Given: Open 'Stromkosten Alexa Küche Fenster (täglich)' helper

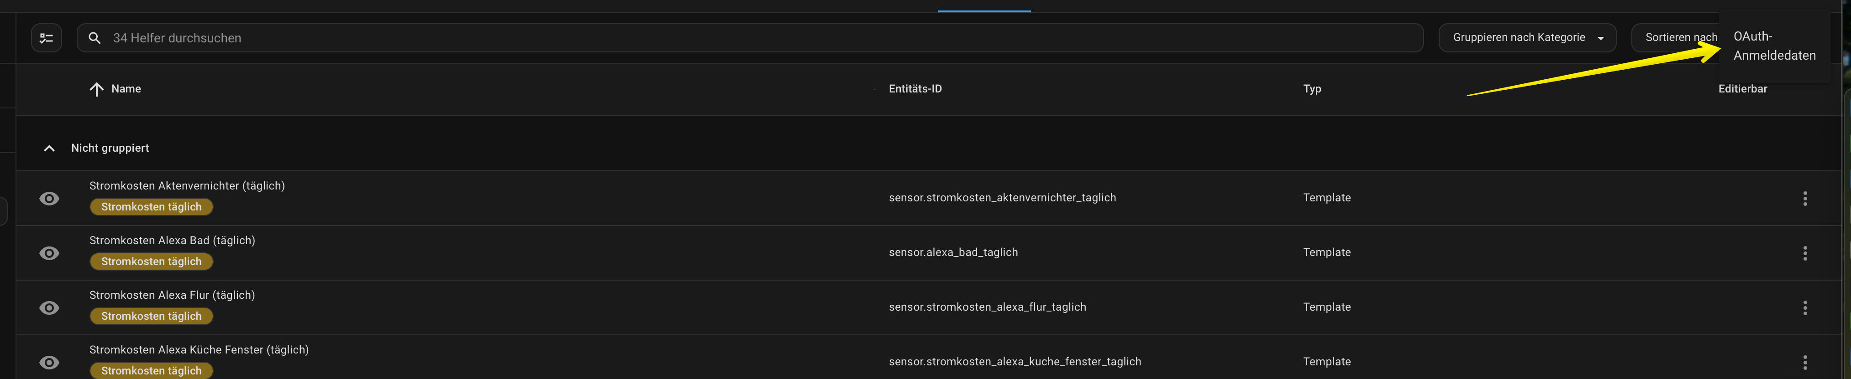Looking at the screenshot, I should 199,350.
